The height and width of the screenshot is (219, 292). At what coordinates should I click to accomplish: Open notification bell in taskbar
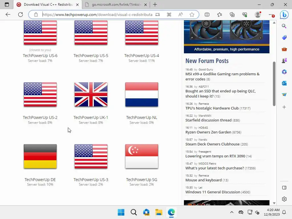tap(284, 212)
